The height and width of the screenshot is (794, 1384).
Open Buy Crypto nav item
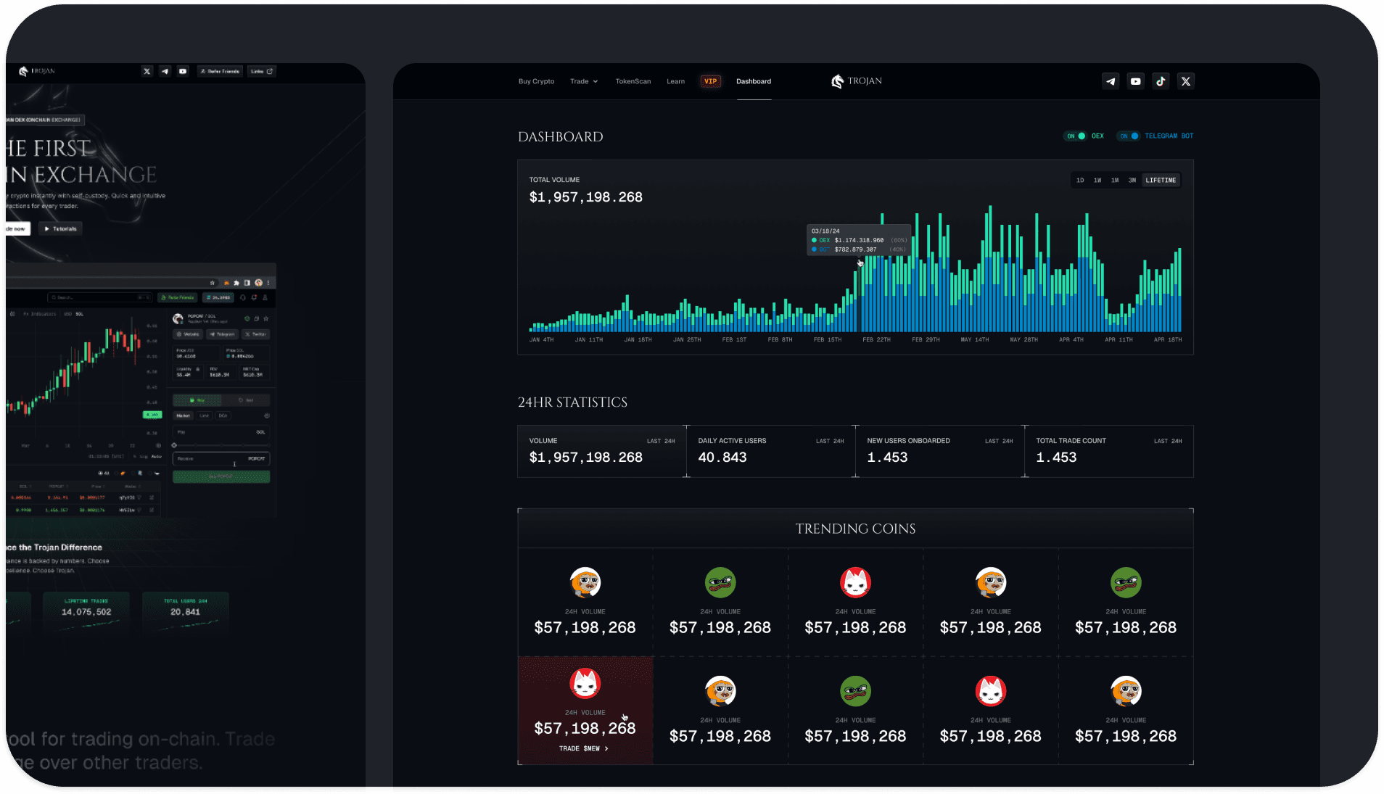coord(536,81)
